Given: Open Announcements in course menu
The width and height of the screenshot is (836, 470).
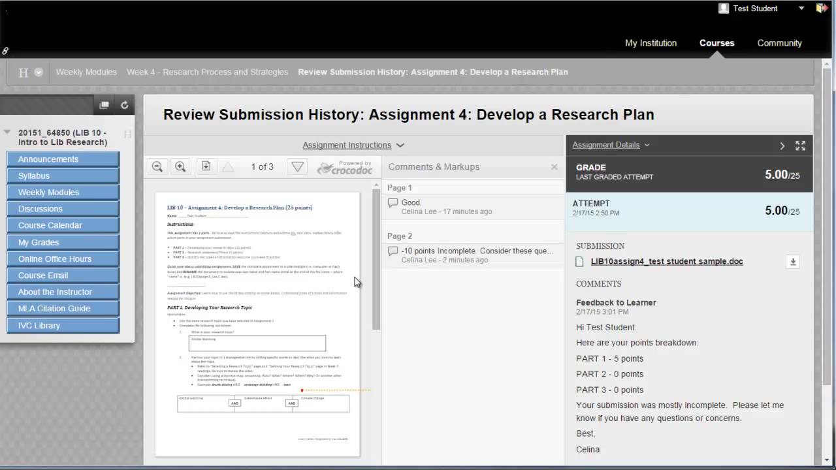Looking at the screenshot, I should (x=63, y=159).
